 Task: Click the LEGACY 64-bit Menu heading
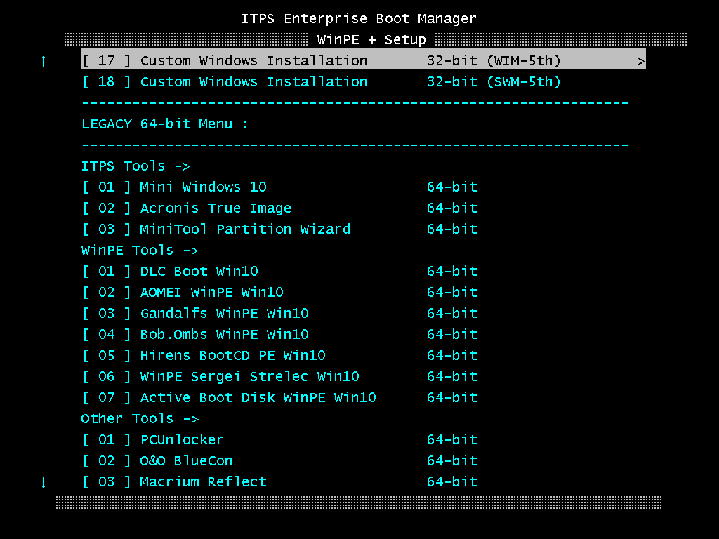click(165, 124)
